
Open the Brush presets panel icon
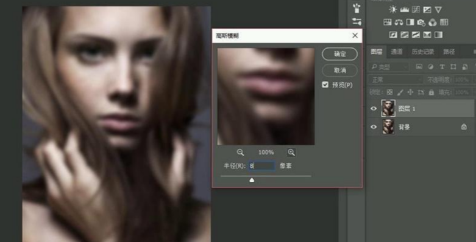[357, 8]
